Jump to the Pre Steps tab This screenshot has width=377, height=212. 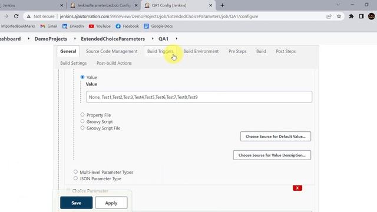point(237,51)
